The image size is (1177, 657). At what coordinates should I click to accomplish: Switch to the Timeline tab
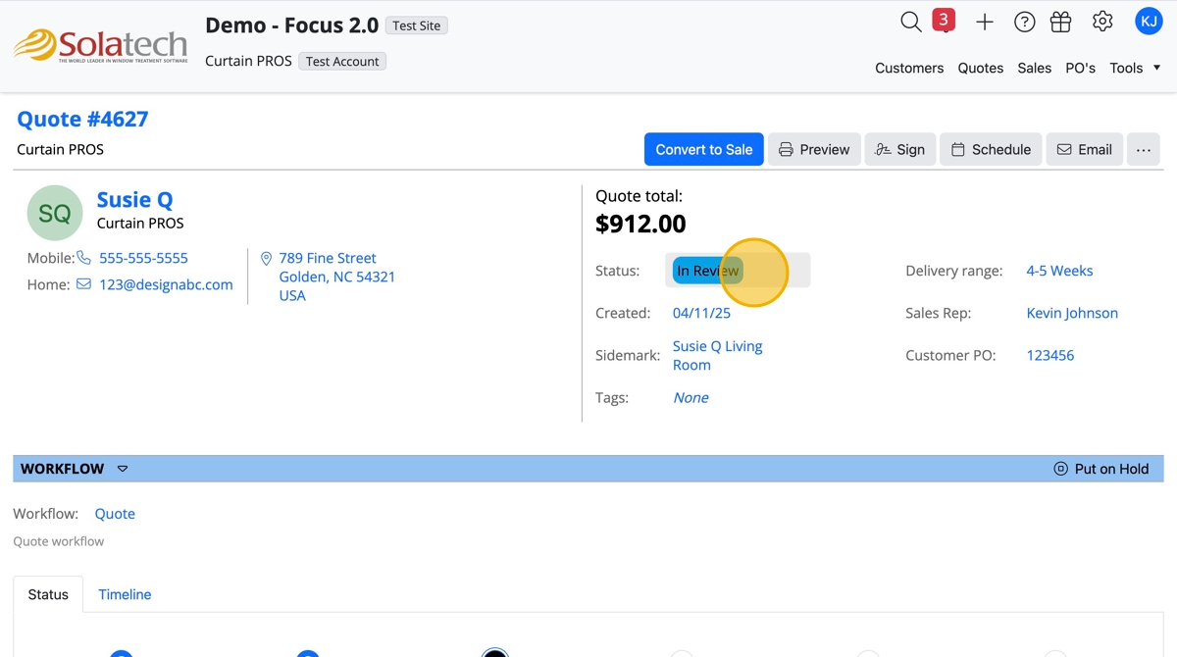[125, 594]
